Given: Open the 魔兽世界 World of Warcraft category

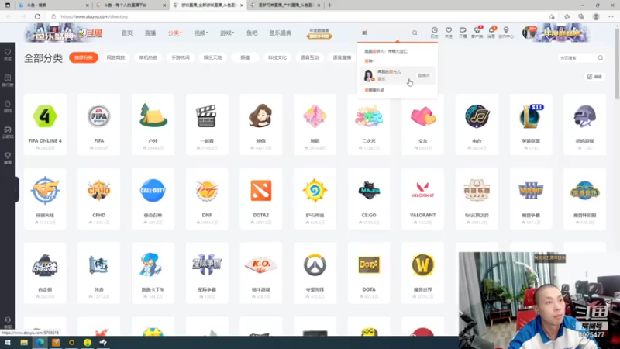Looking at the screenshot, I should (x=422, y=273).
